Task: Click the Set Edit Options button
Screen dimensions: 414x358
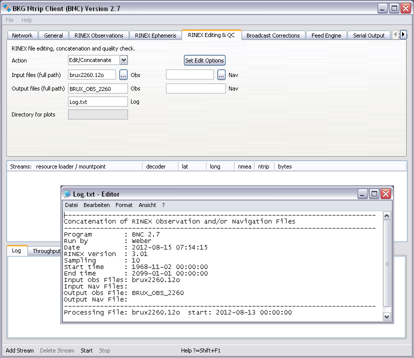Action: [x=204, y=60]
